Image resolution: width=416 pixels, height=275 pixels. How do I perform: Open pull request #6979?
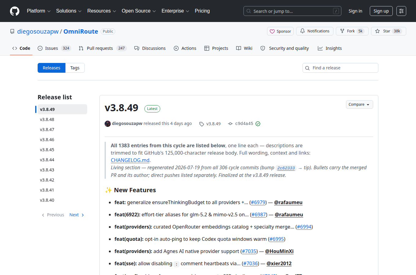click(x=258, y=202)
